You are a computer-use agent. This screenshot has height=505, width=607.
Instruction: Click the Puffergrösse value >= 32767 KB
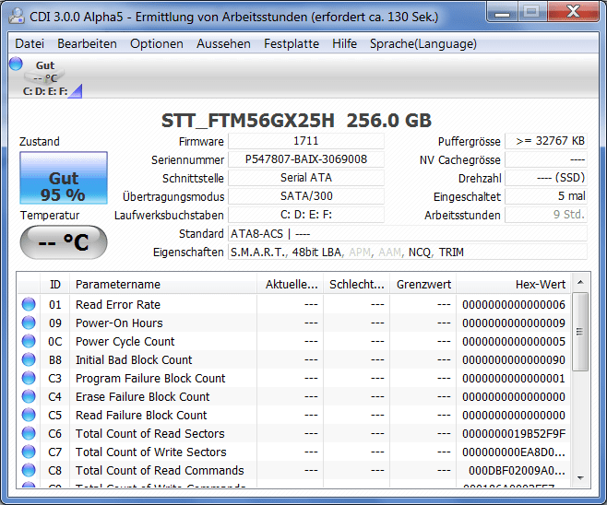546,141
